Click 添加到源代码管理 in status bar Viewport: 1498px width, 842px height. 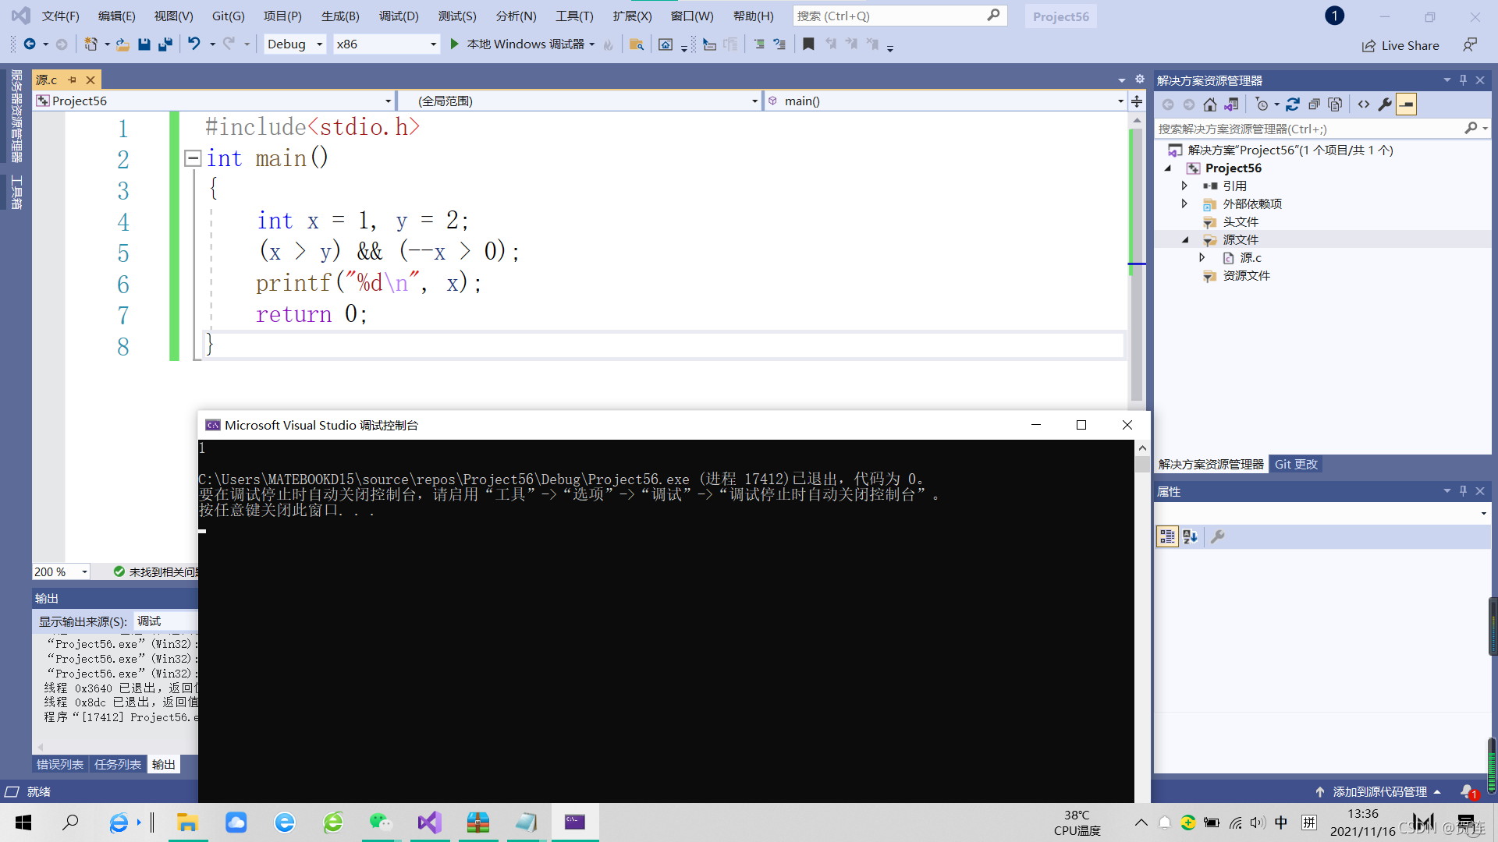pyautogui.click(x=1379, y=791)
